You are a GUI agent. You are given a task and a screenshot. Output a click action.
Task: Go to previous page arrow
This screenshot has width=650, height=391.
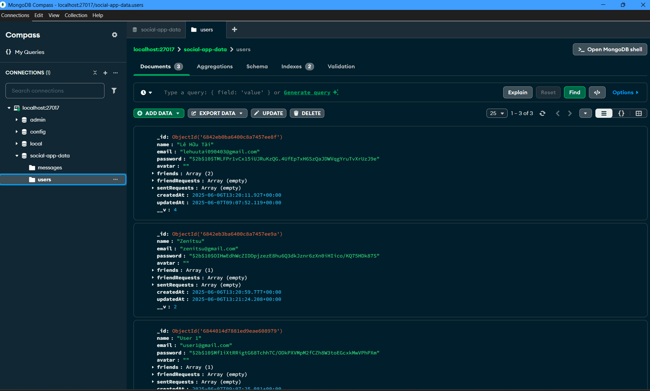click(x=558, y=113)
